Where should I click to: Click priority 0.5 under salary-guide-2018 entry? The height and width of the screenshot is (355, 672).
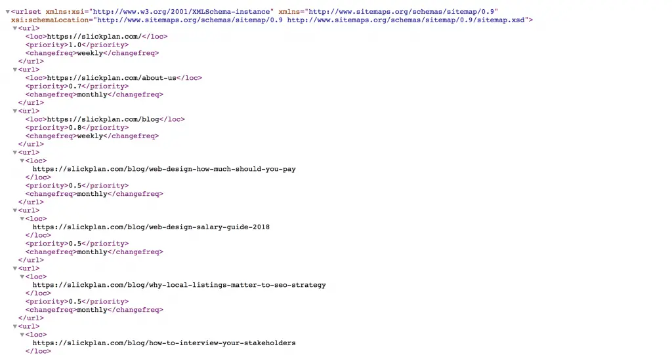pyautogui.click(x=75, y=244)
